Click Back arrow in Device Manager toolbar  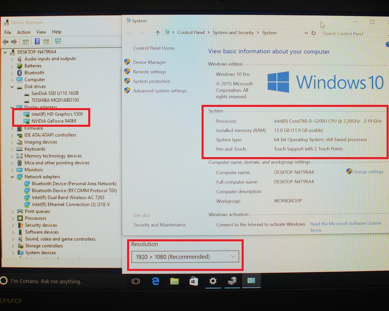coord(5,42)
